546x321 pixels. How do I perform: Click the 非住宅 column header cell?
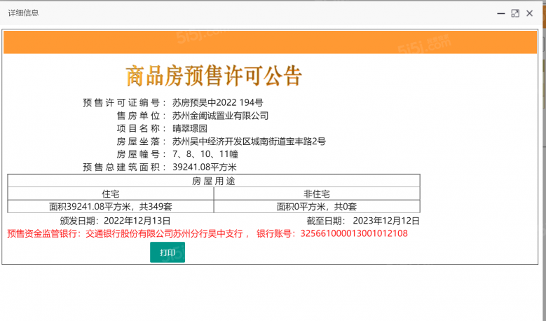pos(317,193)
